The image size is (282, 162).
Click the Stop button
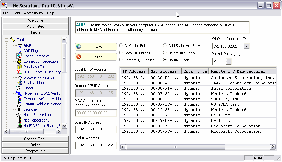click(95, 57)
